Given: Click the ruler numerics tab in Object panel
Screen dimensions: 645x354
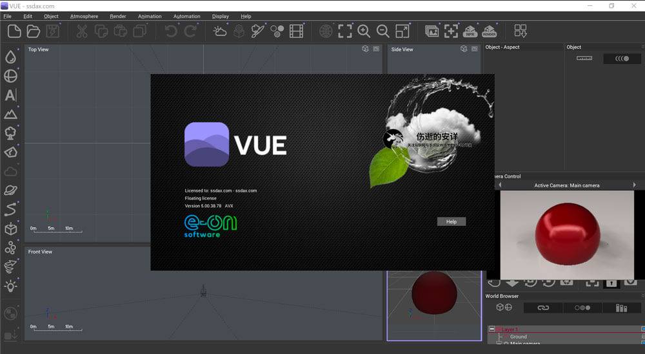Looking at the screenshot, I should click(584, 59).
